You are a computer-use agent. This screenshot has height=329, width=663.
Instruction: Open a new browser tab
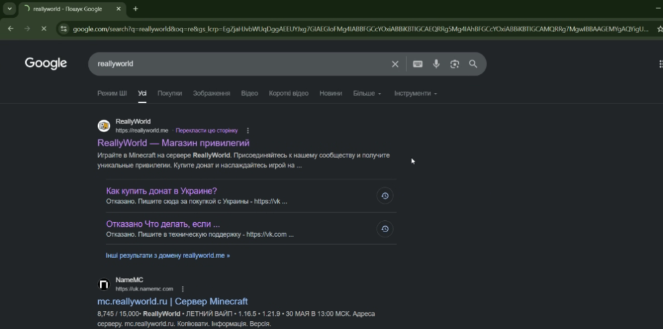(135, 9)
